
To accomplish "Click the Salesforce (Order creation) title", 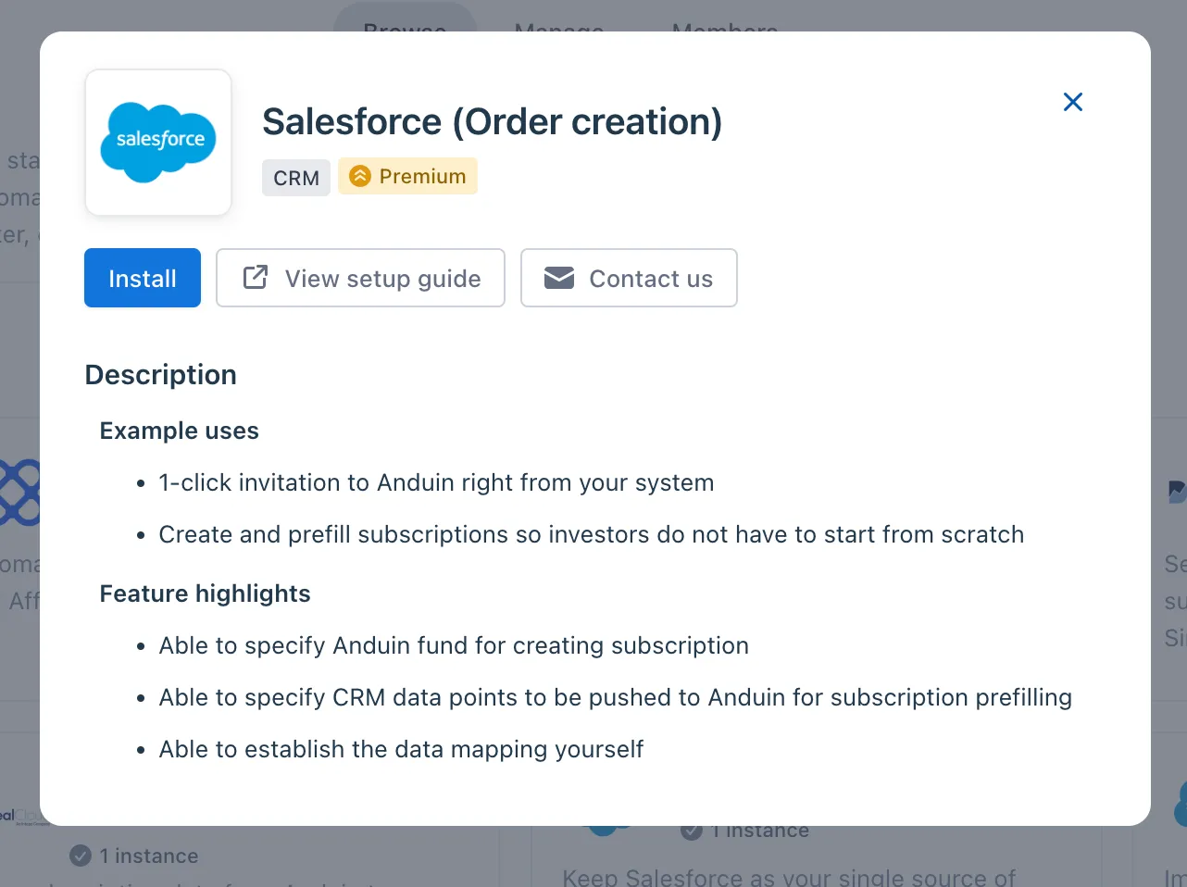I will [x=493, y=122].
